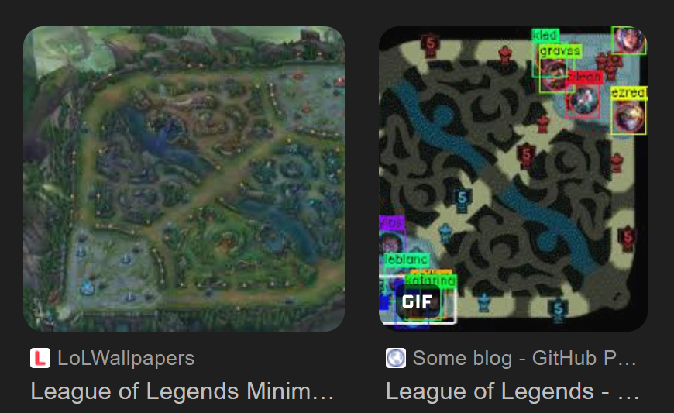674x413 pixels.
Task: Click the yellow ezreal detection label
Action: coord(628,92)
